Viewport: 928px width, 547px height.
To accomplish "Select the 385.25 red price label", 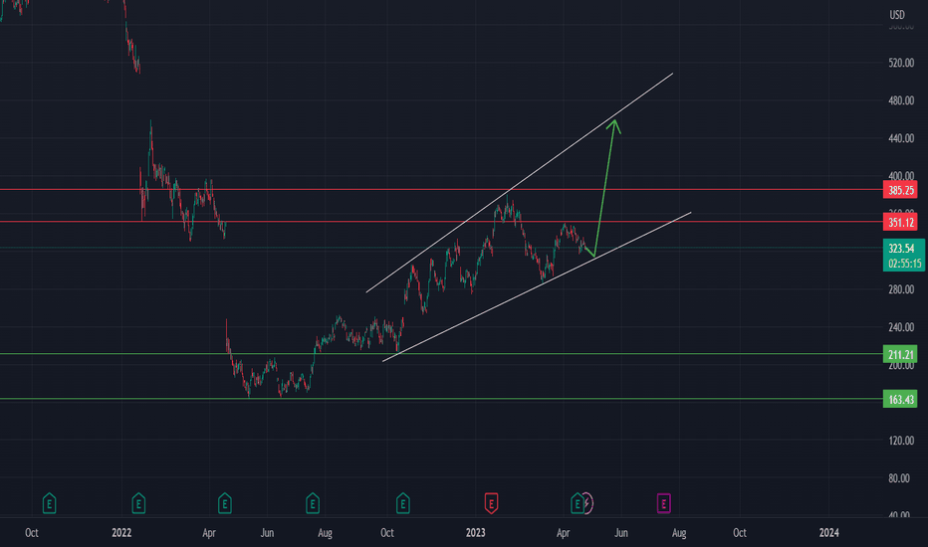I will 900,190.
